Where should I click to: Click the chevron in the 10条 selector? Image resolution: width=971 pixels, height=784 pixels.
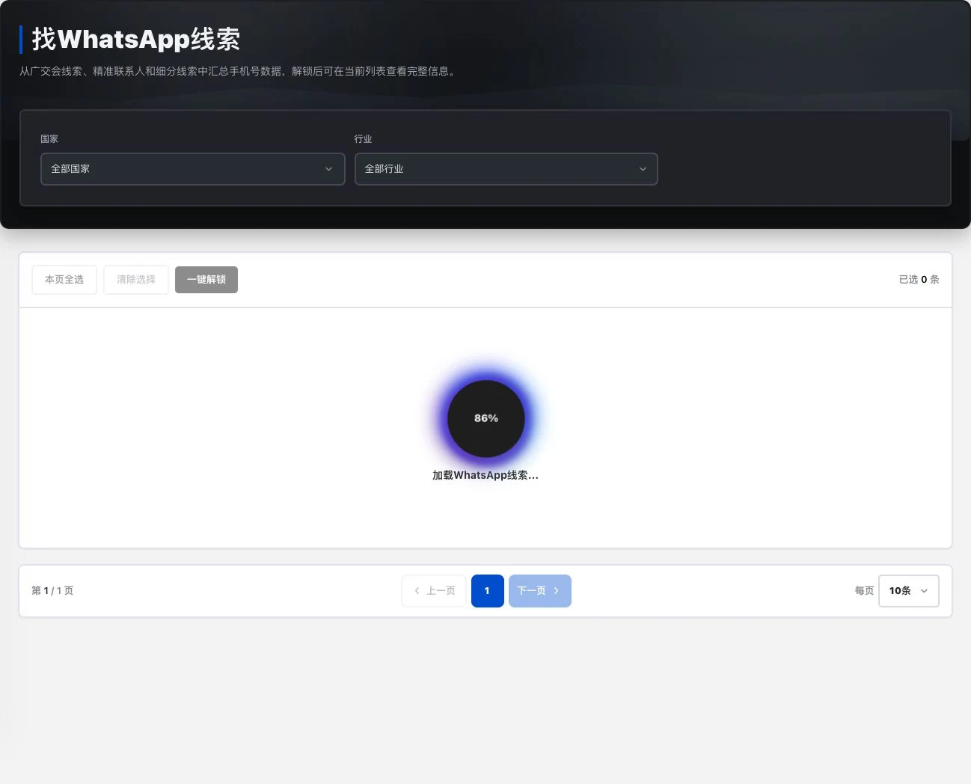tap(924, 591)
